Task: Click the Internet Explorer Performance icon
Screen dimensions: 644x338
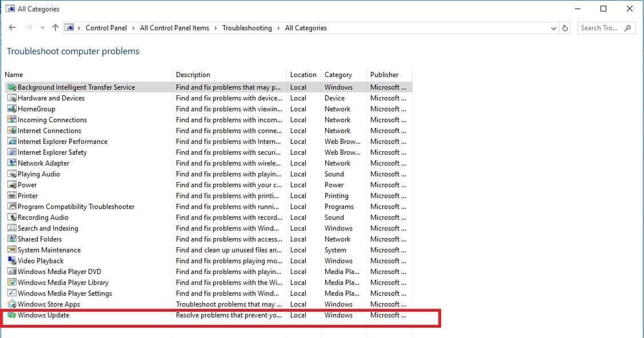Action: click(x=12, y=142)
